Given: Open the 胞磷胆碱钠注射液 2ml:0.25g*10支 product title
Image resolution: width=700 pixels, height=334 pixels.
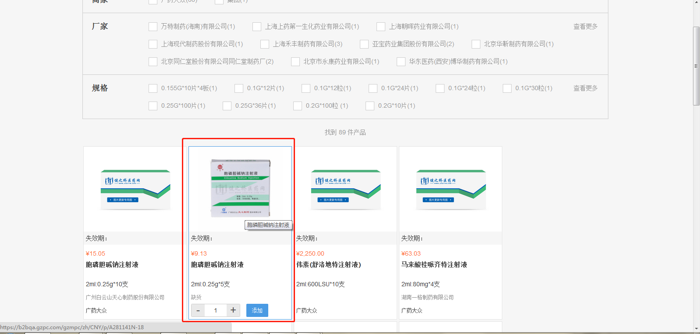Looking at the screenshot, I should click(112, 265).
